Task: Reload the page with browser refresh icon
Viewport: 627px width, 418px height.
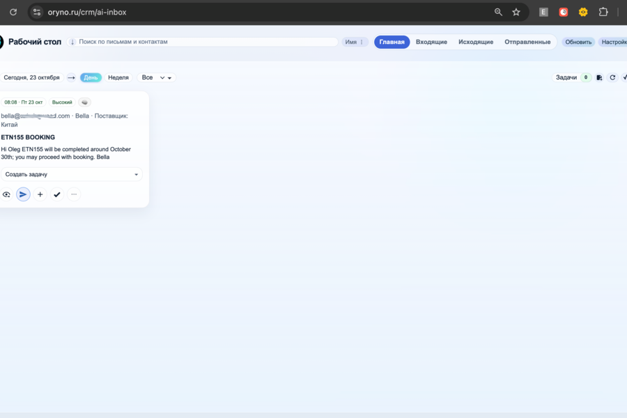Action: pyautogui.click(x=13, y=12)
